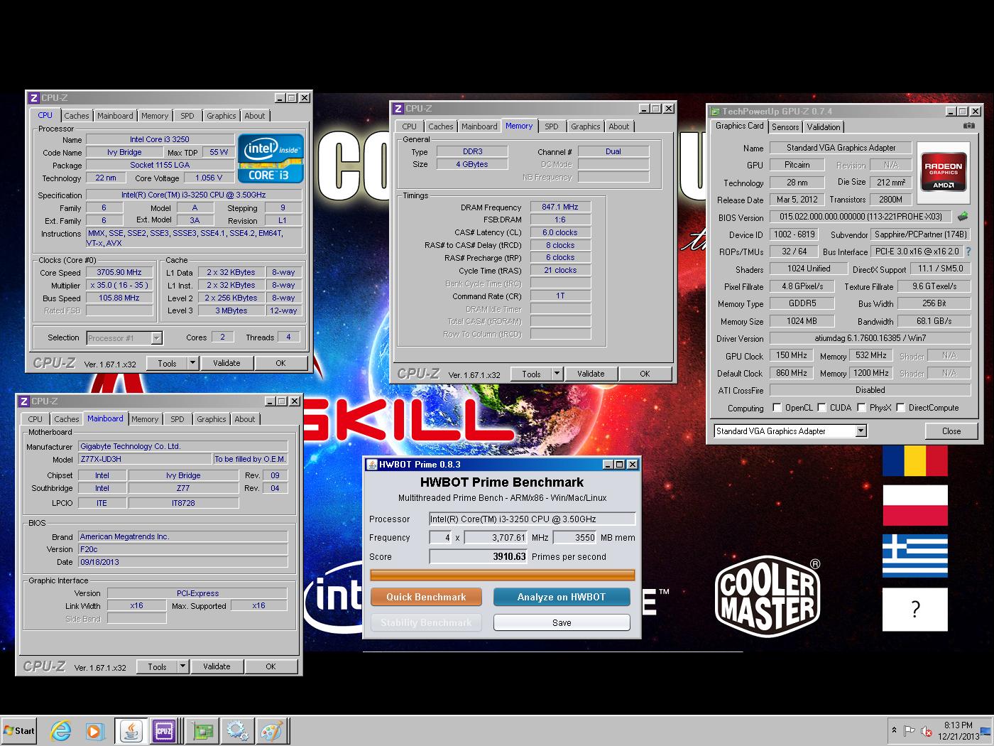Click the HWBOT Processor name field

click(532, 519)
